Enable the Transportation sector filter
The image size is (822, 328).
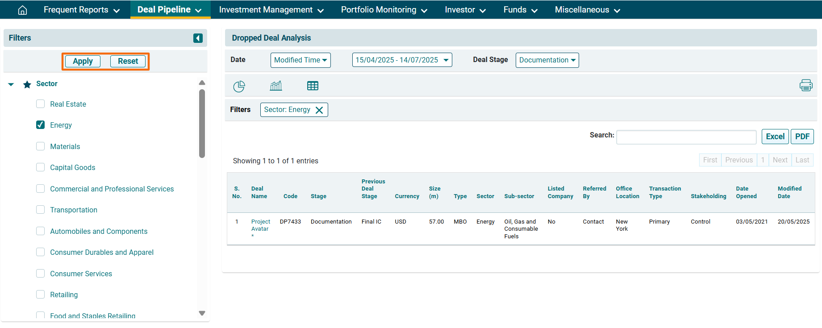(x=41, y=210)
